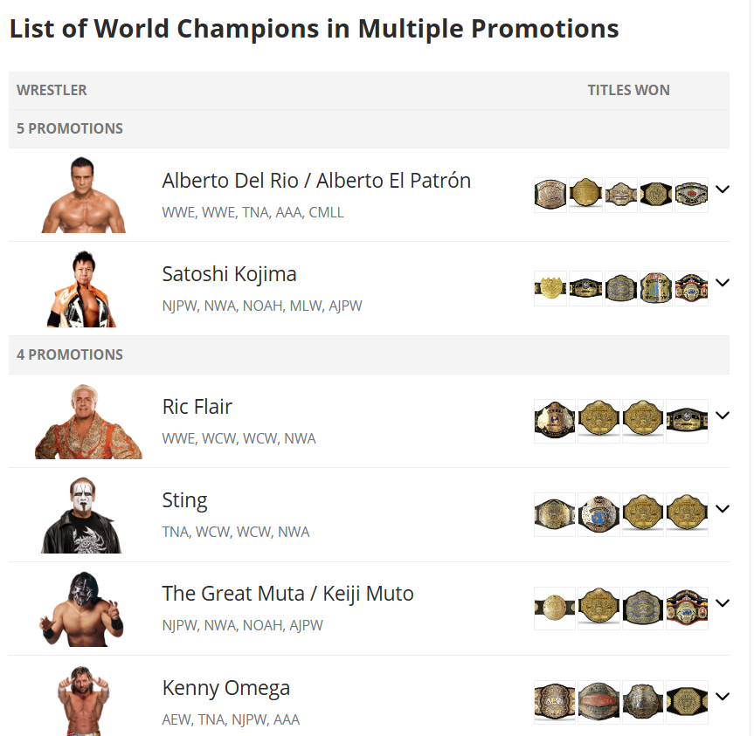Click last belt in Kenny Omega row

(x=687, y=702)
